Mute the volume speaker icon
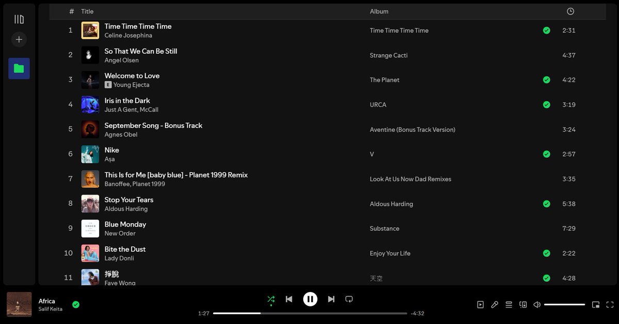619x324 pixels. click(x=537, y=304)
